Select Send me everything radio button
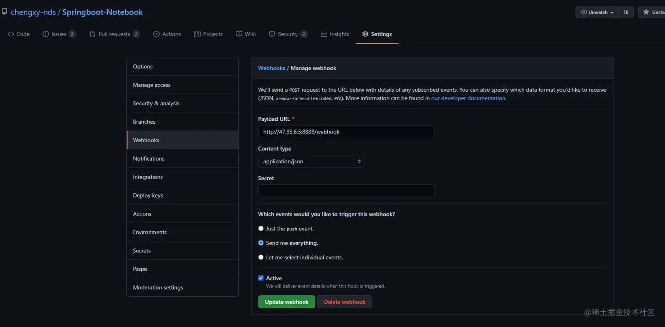Image resolution: width=665 pixels, height=327 pixels. pyautogui.click(x=261, y=243)
